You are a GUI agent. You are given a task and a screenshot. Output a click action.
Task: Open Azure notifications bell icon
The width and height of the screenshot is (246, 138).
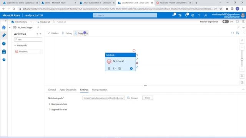coord(186,15)
